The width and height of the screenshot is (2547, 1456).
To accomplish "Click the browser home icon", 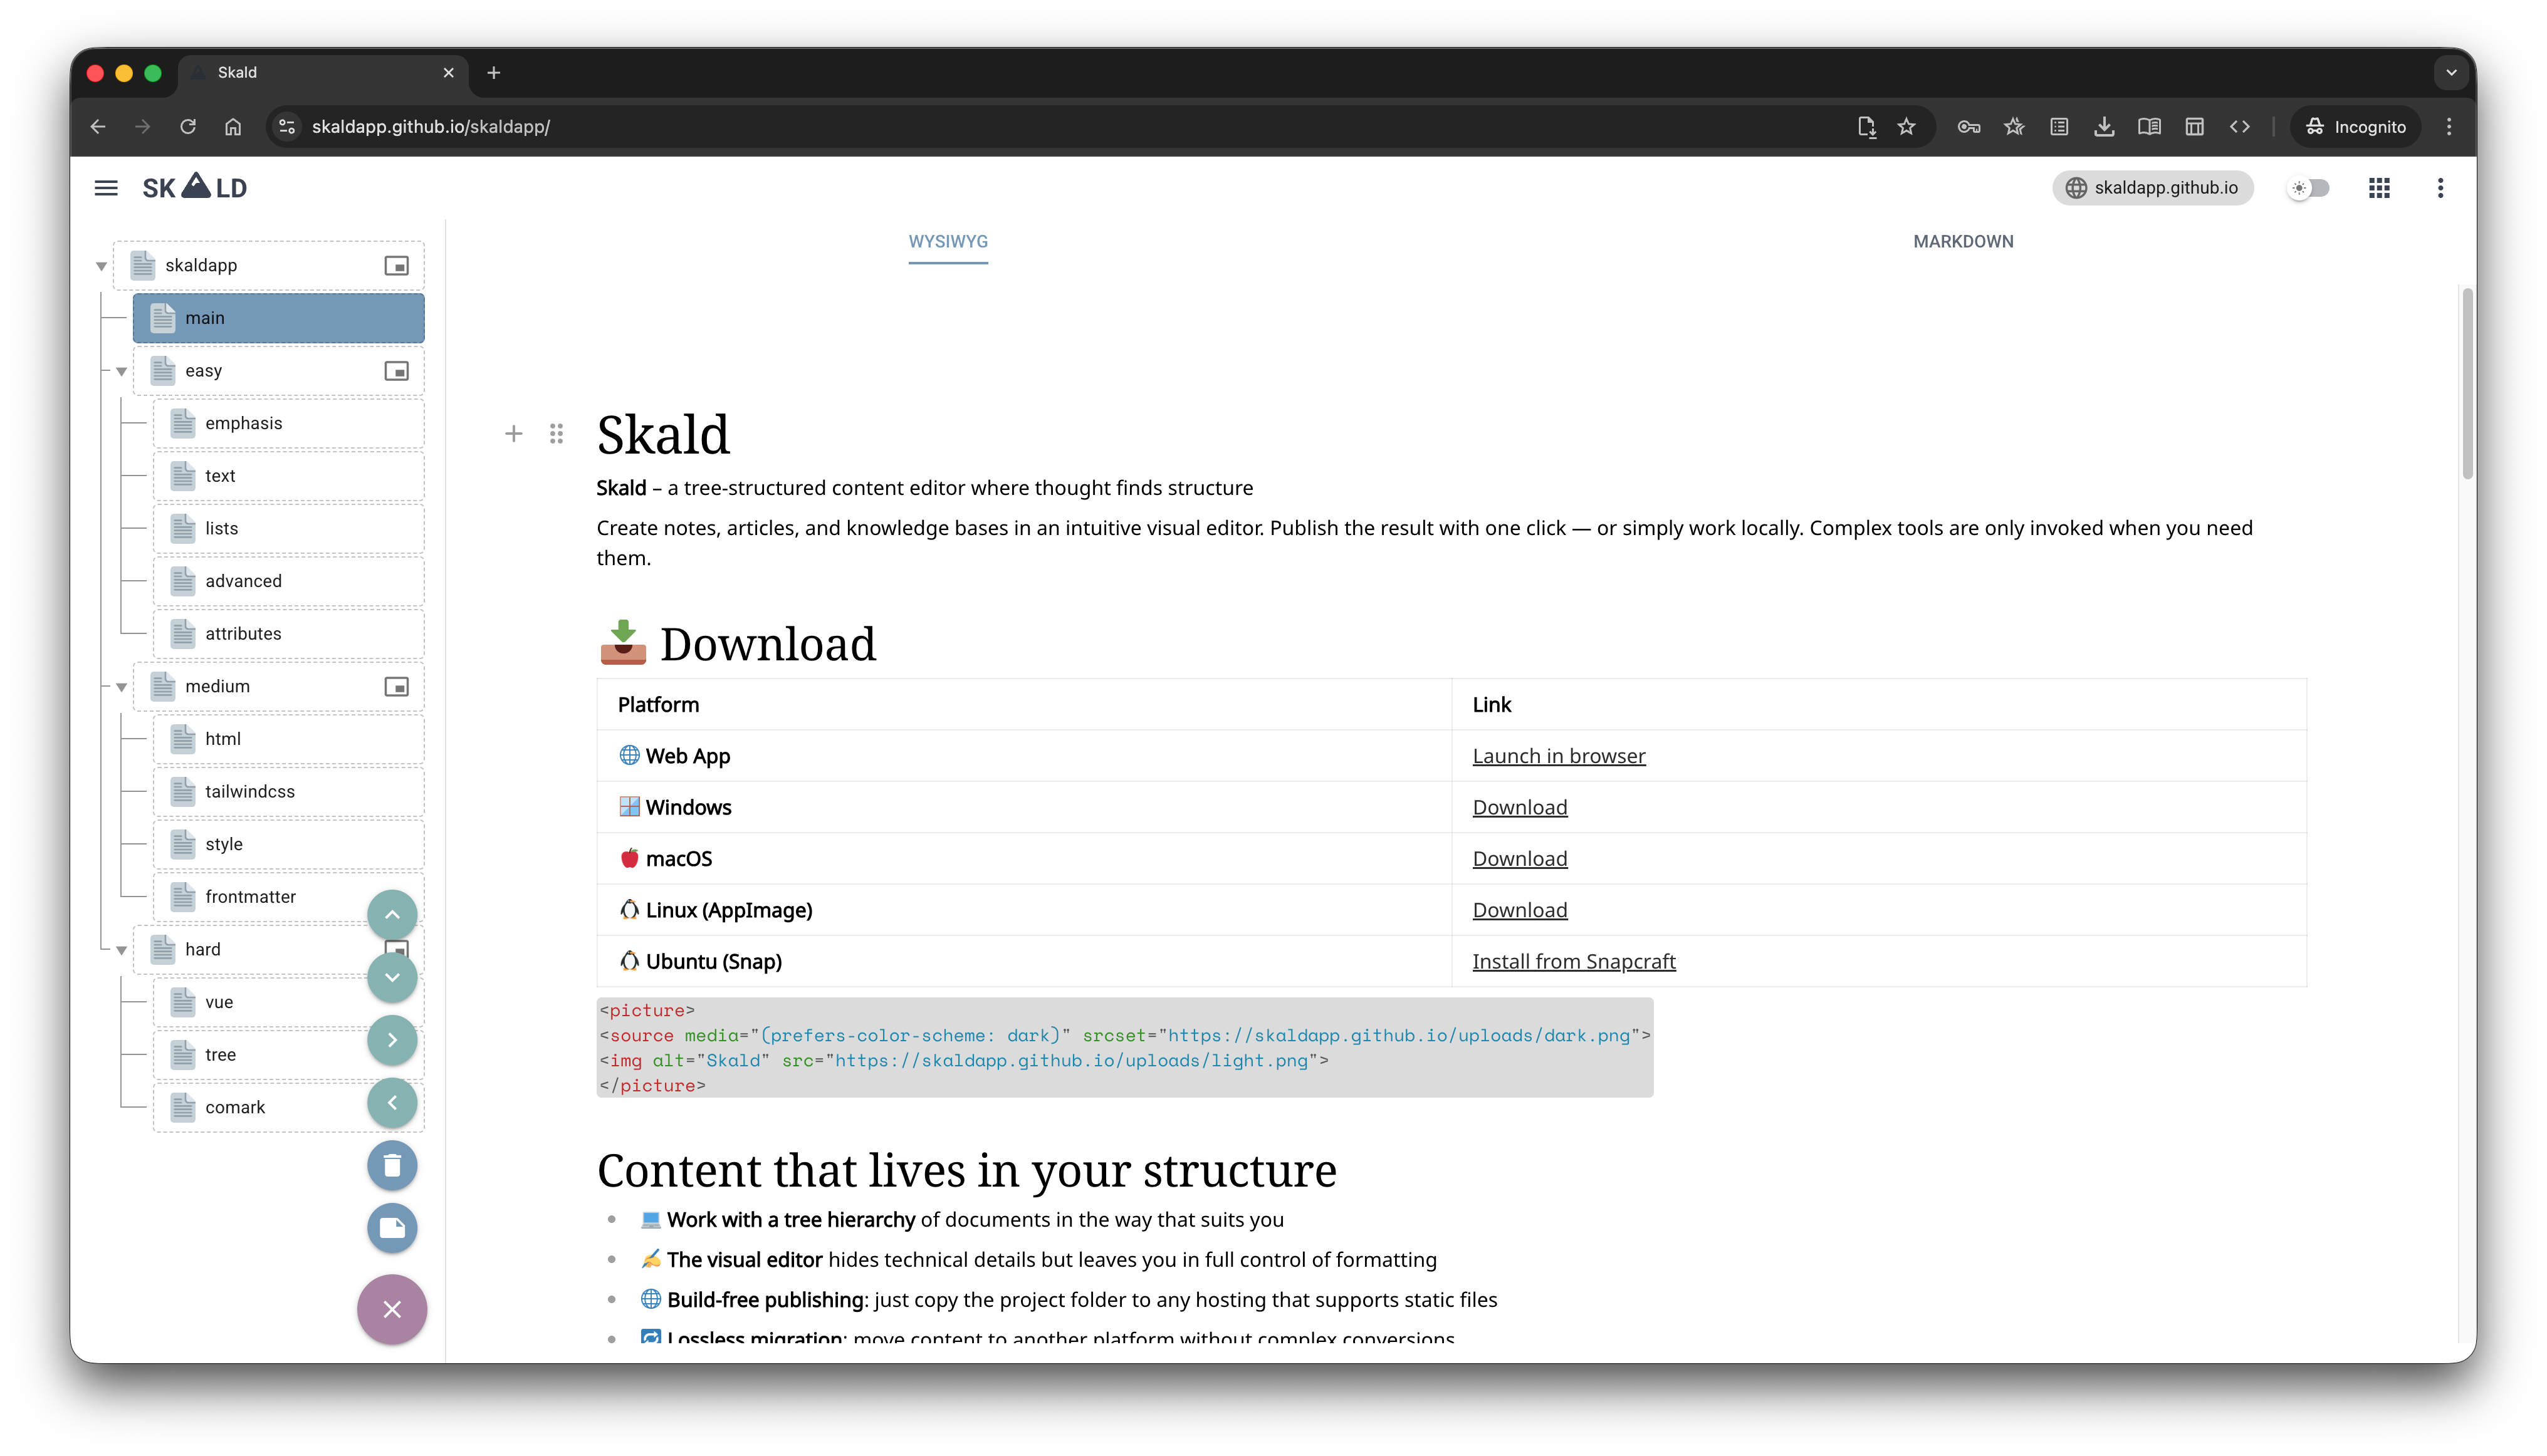I will coord(233,127).
